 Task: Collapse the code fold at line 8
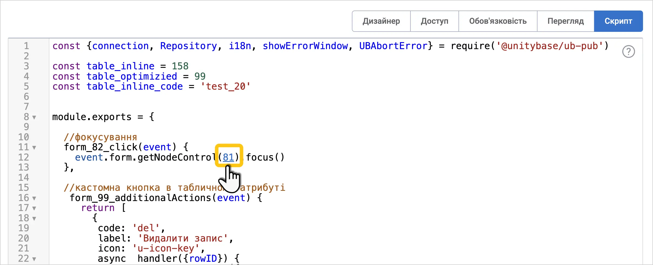click(34, 117)
